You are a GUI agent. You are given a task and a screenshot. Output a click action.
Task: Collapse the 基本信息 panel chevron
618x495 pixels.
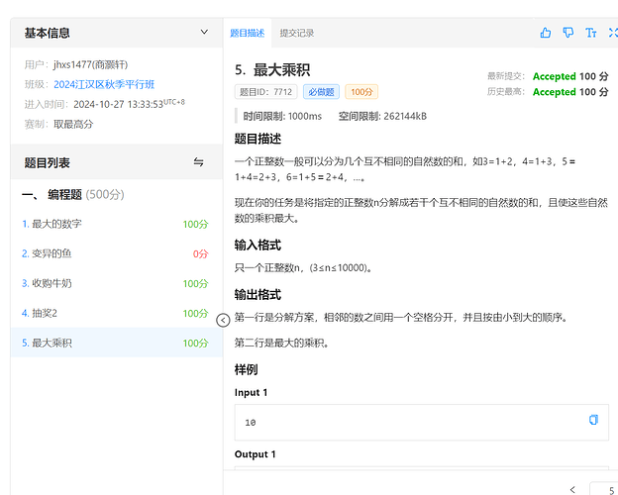pyautogui.click(x=204, y=32)
